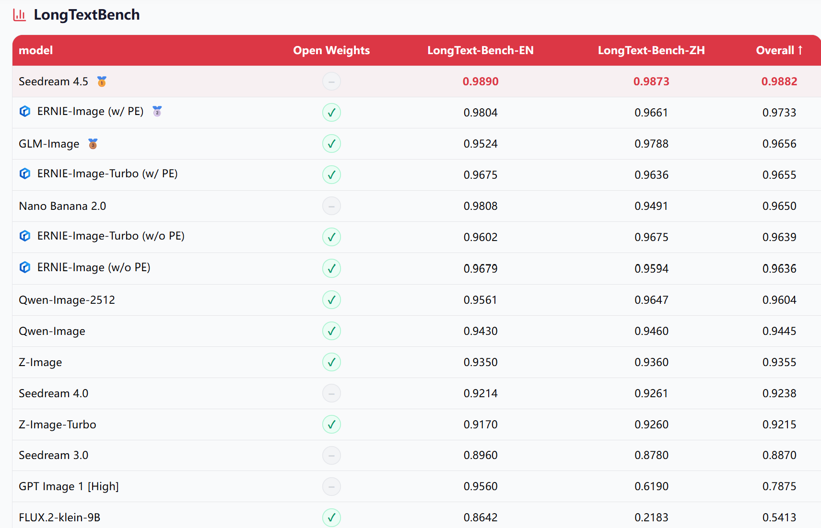This screenshot has width=821, height=528.
Task: Click the ERNIE logo beside ERNIE-Image (w/o PE)
Action: [x=25, y=267]
